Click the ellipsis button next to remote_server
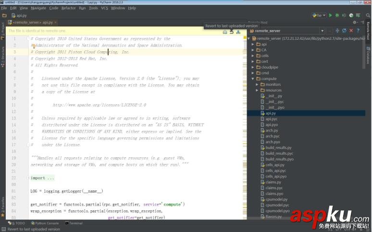This screenshot has width=372, height=232. [330, 31]
